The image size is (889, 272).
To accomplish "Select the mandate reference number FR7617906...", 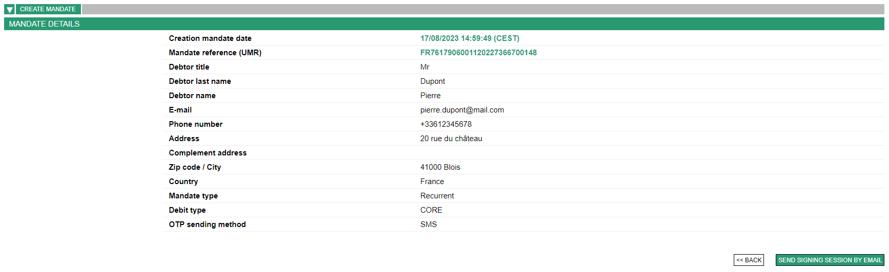I will point(478,53).
